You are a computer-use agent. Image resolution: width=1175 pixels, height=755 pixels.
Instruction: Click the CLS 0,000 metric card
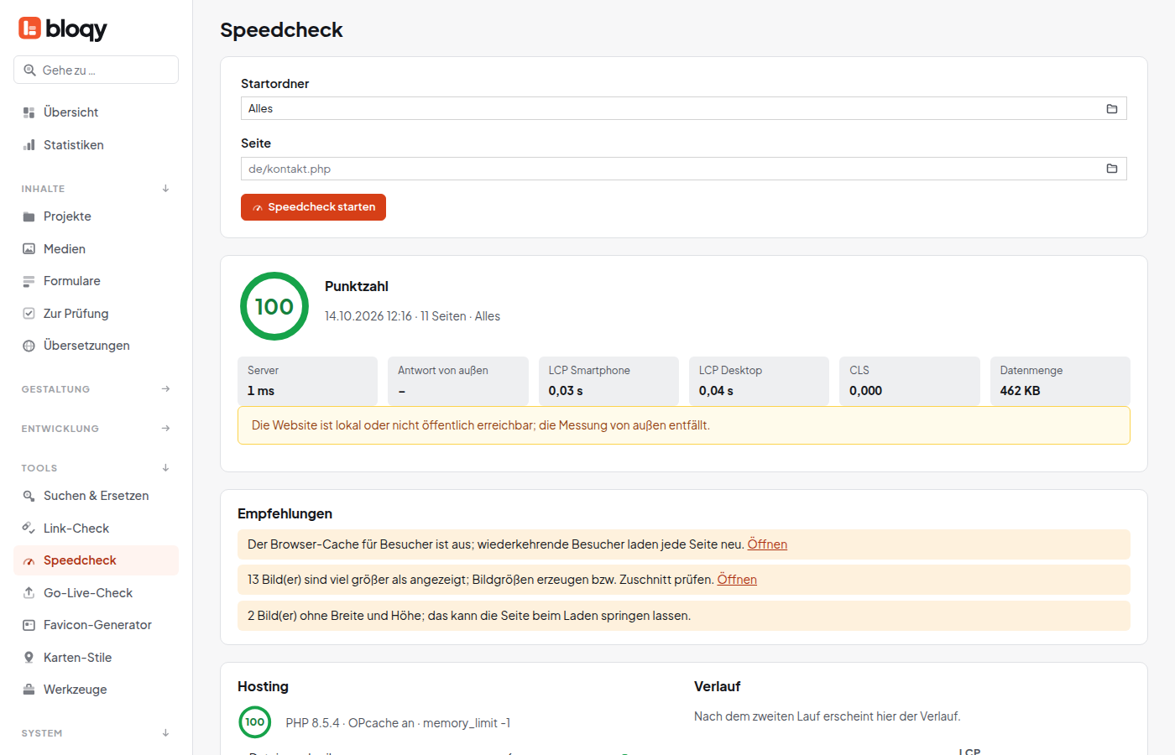point(910,381)
